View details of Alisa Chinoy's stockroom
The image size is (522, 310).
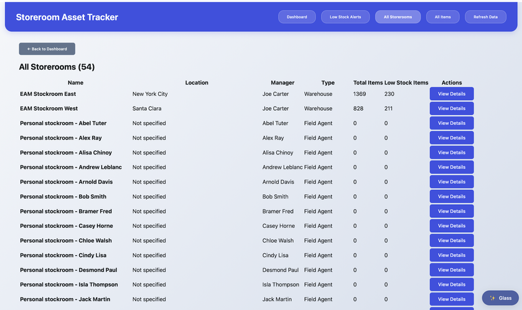pos(451,153)
